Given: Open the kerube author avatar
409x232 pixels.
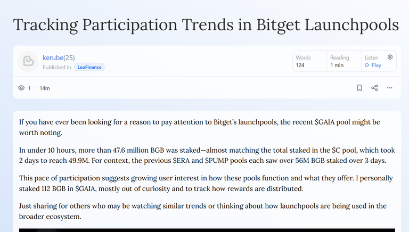Looking at the screenshot, I should 28,62.
